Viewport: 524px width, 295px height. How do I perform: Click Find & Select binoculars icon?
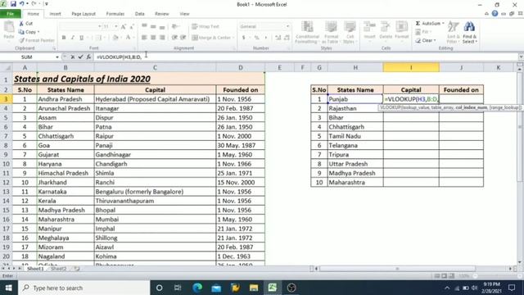[469, 27]
